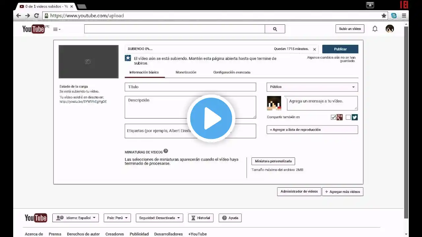Open the Público privacy dropdown
Viewport: 422px width, 237px height.
[x=312, y=87]
